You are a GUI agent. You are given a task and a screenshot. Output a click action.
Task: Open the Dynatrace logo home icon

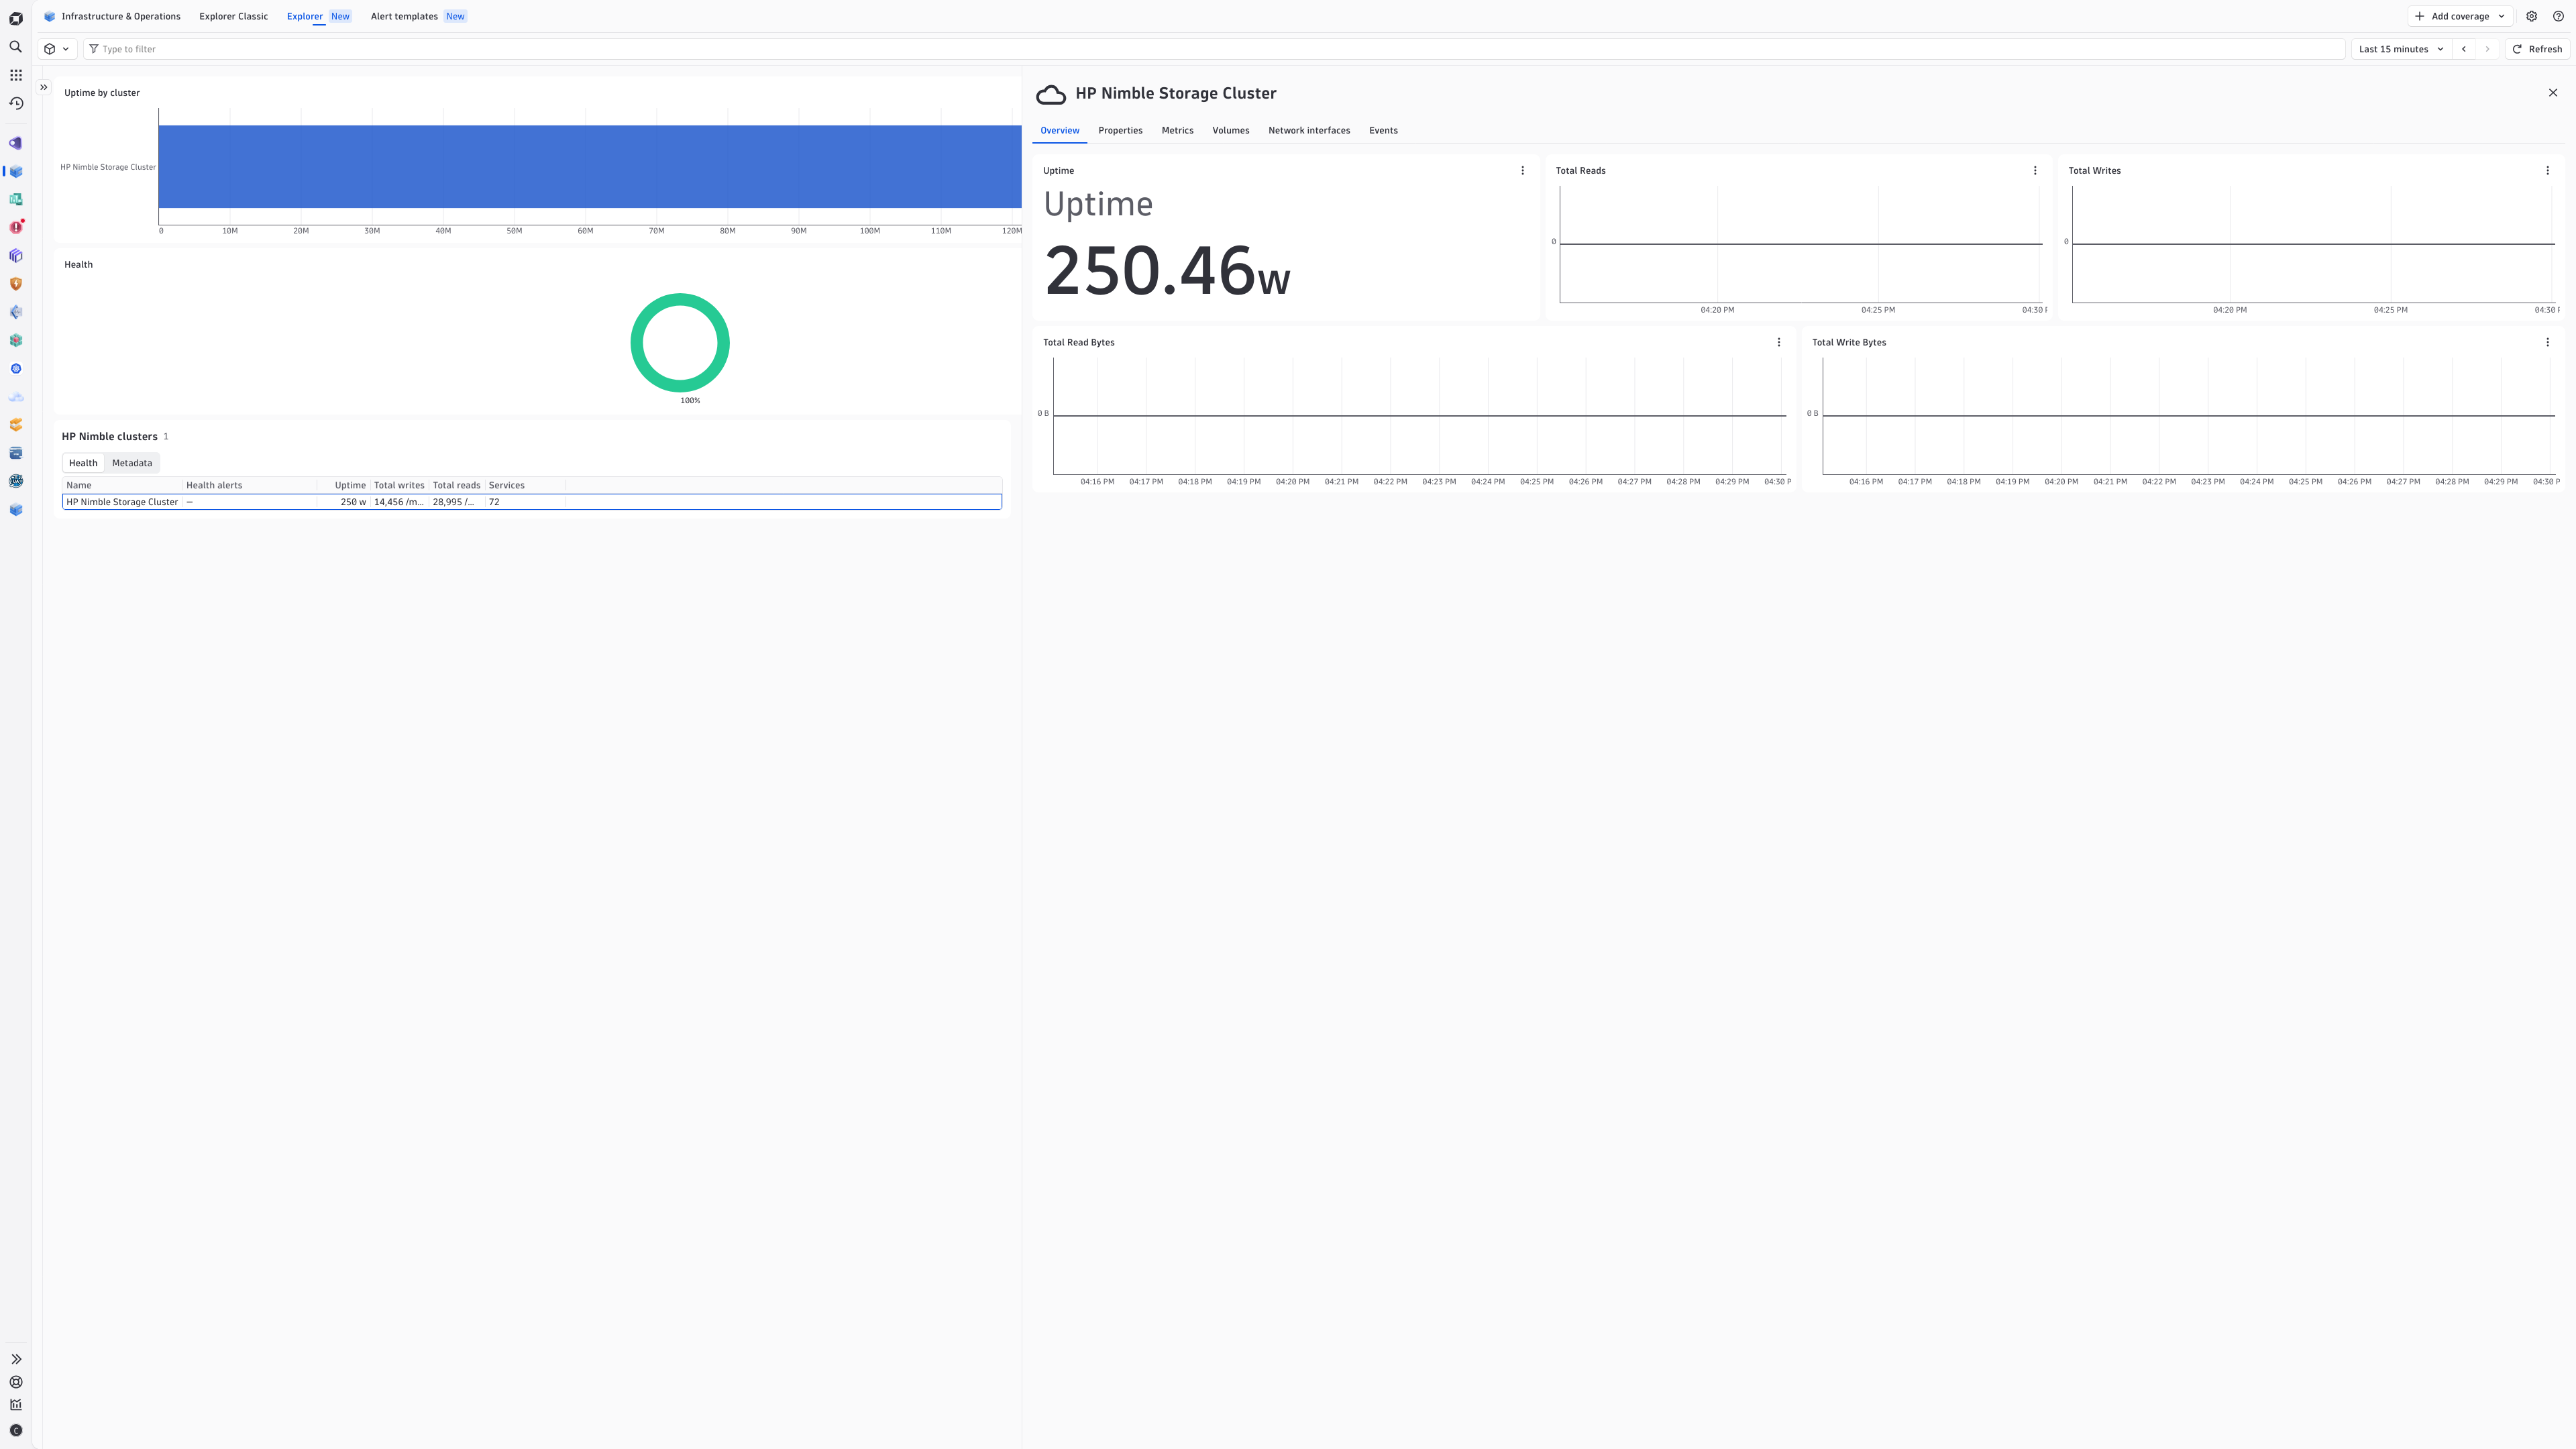(16, 18)
